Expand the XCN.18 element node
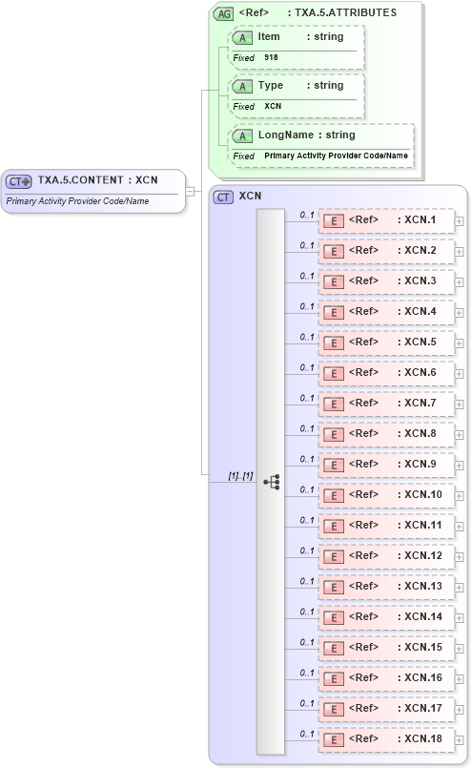The width and height of the screenshot is (471, 768). coord(459,740)
